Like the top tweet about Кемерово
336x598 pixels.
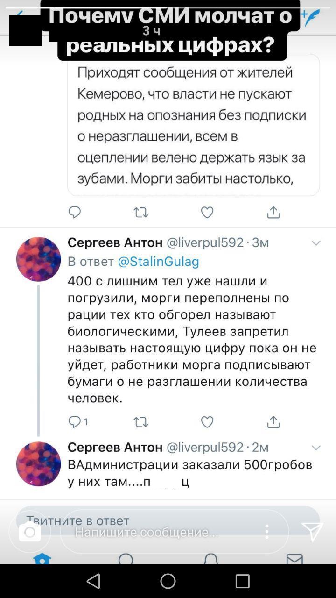(x=207, y=213)
